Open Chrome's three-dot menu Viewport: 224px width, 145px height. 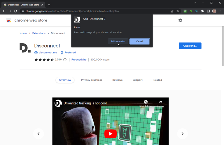tap(220, 11)
